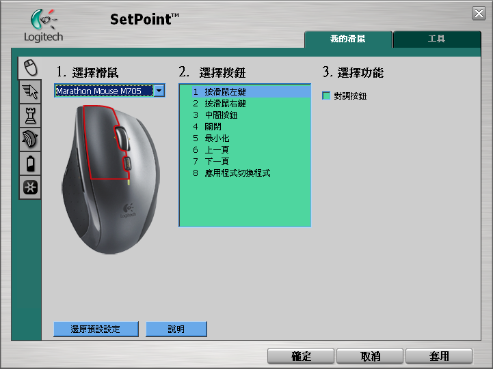Select button 3 中間按鈕

251,115
